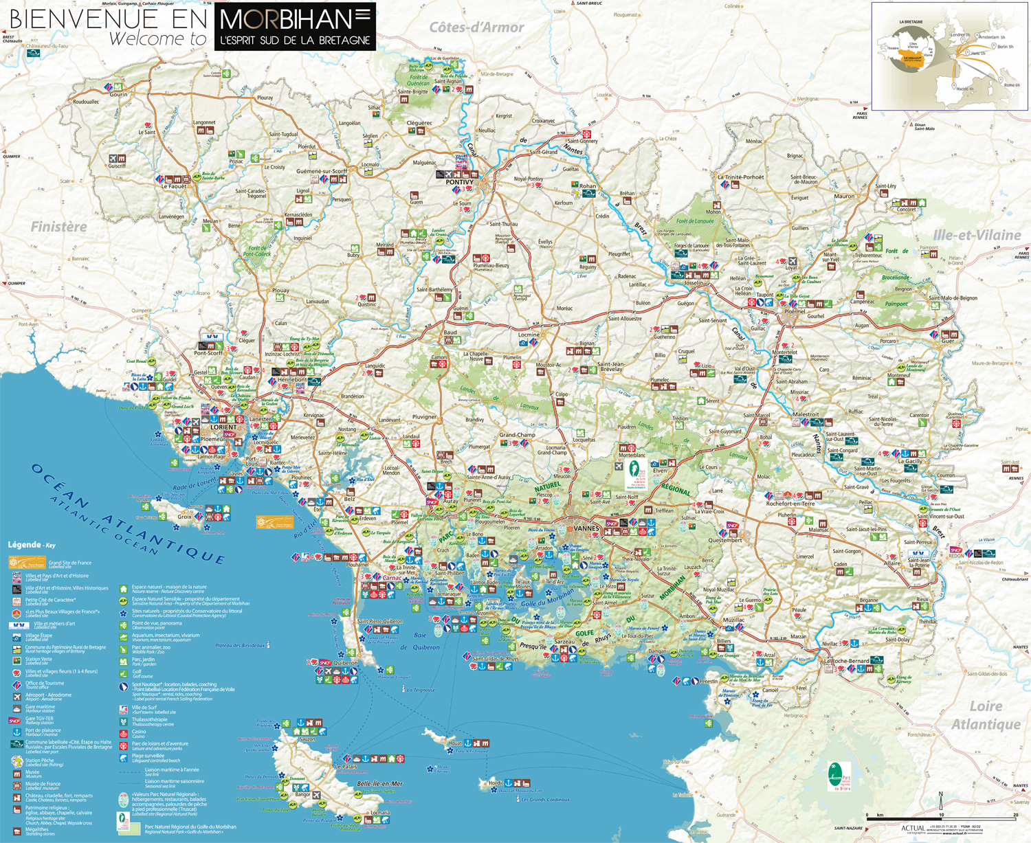
Task: Click the Station Pêche legend icon
Action: click(16, 761)
